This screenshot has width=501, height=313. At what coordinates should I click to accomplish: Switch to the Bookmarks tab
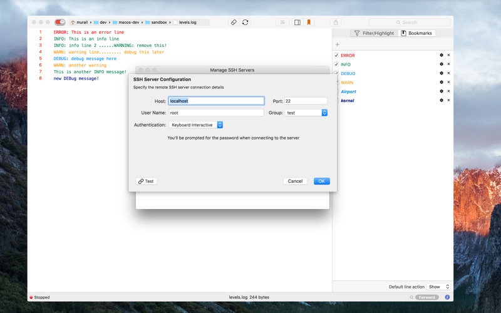click(x=416, y=33)
